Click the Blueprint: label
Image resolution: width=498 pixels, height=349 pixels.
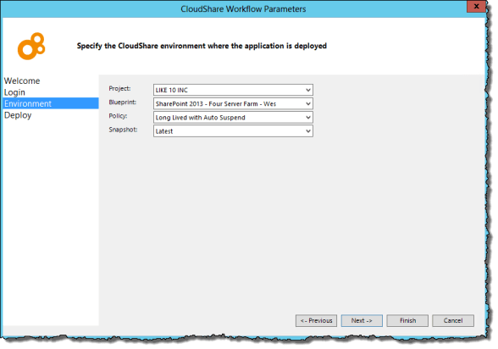123,102
